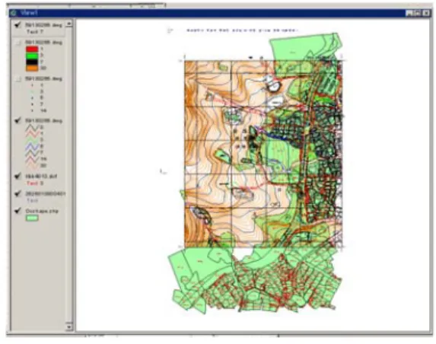Close the View1 window
Viewport: 436px width, 344px height.
[426, 13]
